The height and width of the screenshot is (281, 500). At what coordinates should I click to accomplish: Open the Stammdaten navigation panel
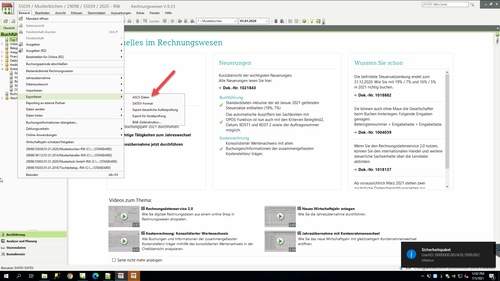tap(17, 247)
